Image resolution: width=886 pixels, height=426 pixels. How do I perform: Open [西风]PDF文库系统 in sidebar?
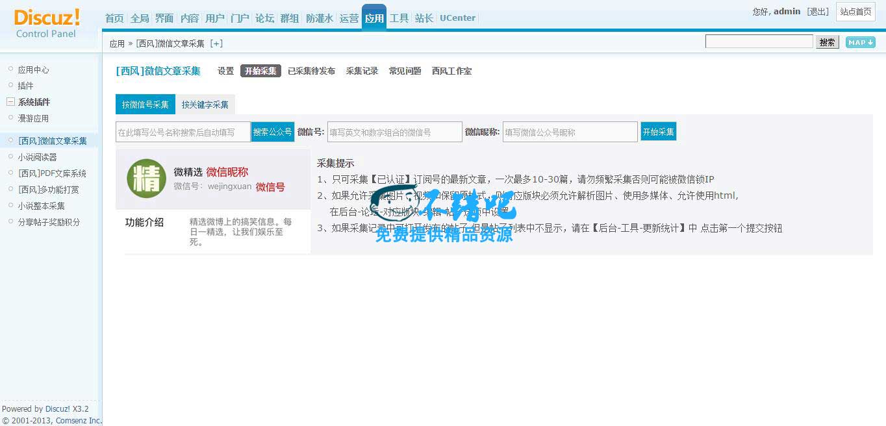(52, 173)
